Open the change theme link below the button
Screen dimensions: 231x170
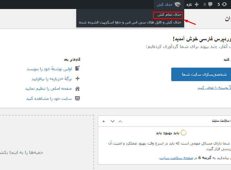click(214, 88)
